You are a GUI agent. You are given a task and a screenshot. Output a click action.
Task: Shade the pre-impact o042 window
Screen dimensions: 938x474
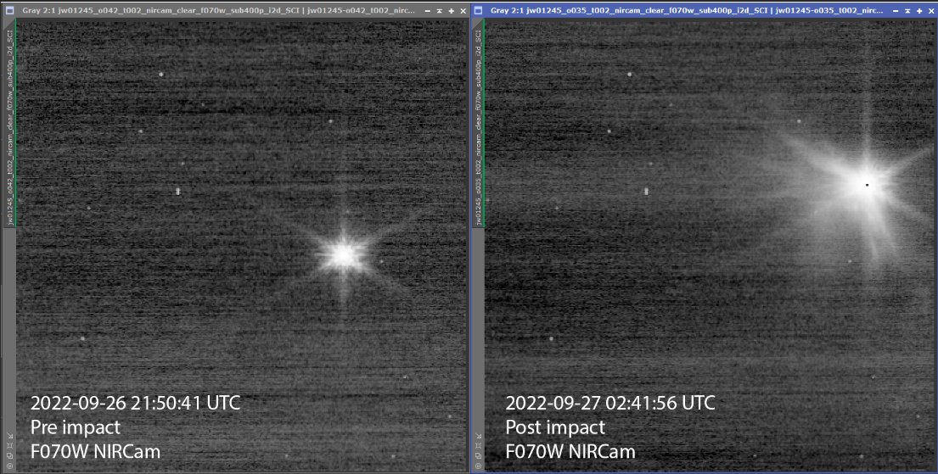click(440, 11)
